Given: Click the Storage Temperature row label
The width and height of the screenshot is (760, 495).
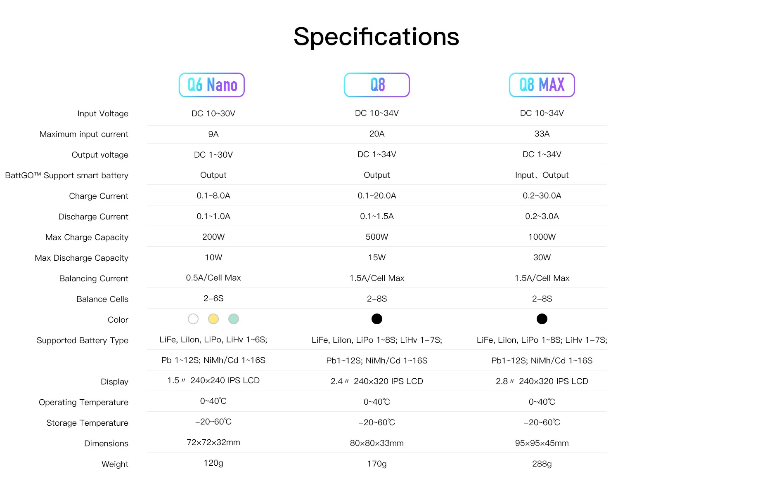Looking at the screenshot, I should pos(87,423).
